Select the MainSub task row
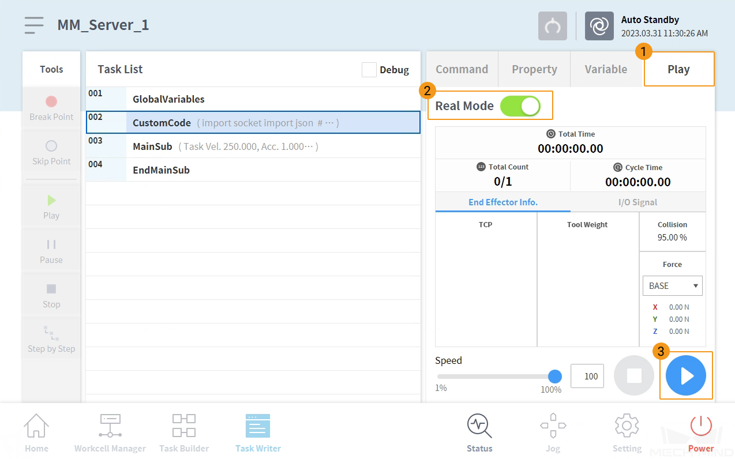Viewport: 735px width, 459px height. tap(253, 146)
